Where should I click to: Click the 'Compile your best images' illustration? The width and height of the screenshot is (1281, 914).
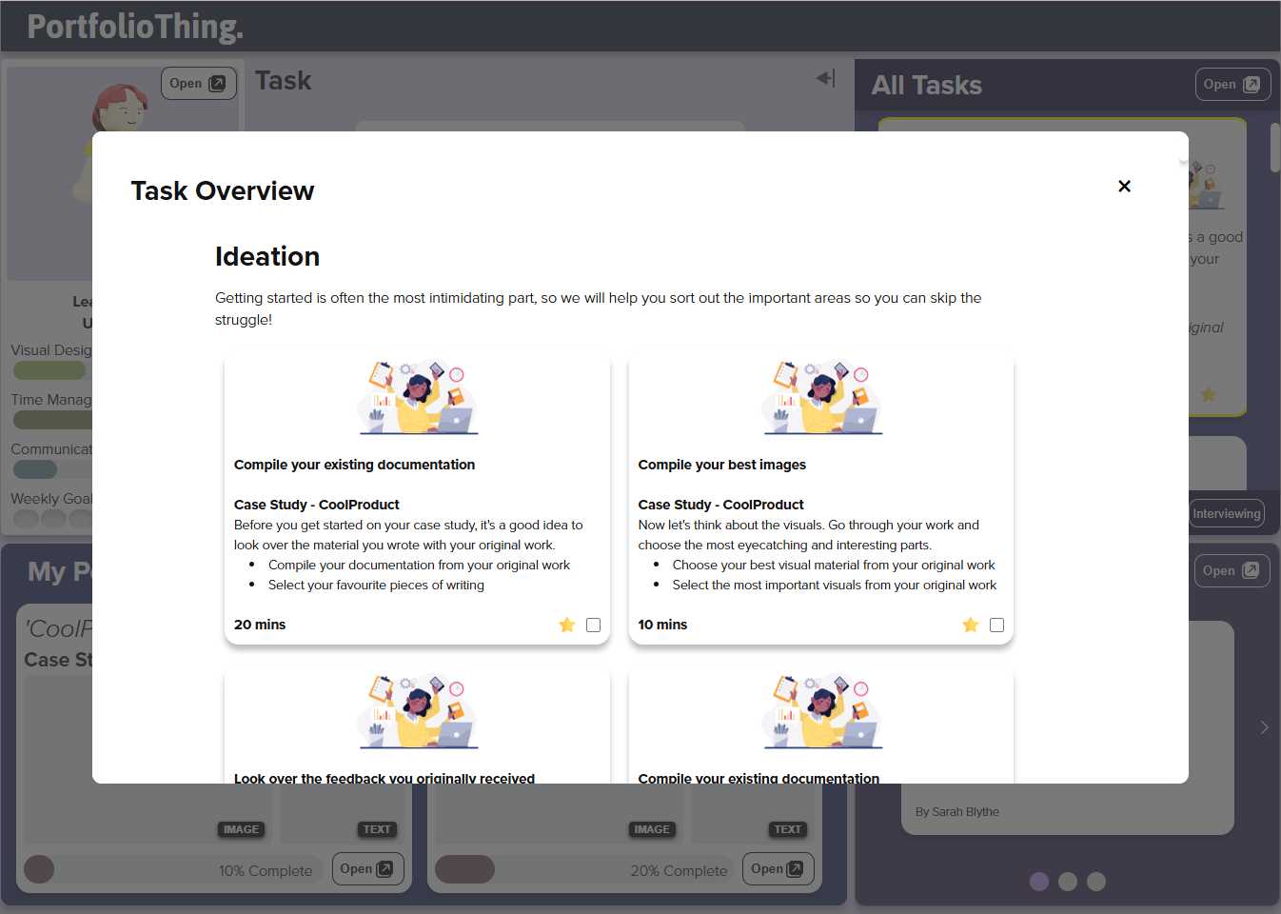821,397
